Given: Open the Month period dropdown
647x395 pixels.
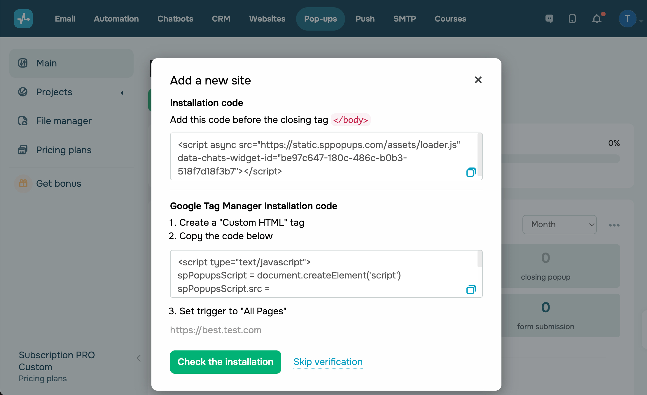Looking at the screenshot, I should coord(559,224).
